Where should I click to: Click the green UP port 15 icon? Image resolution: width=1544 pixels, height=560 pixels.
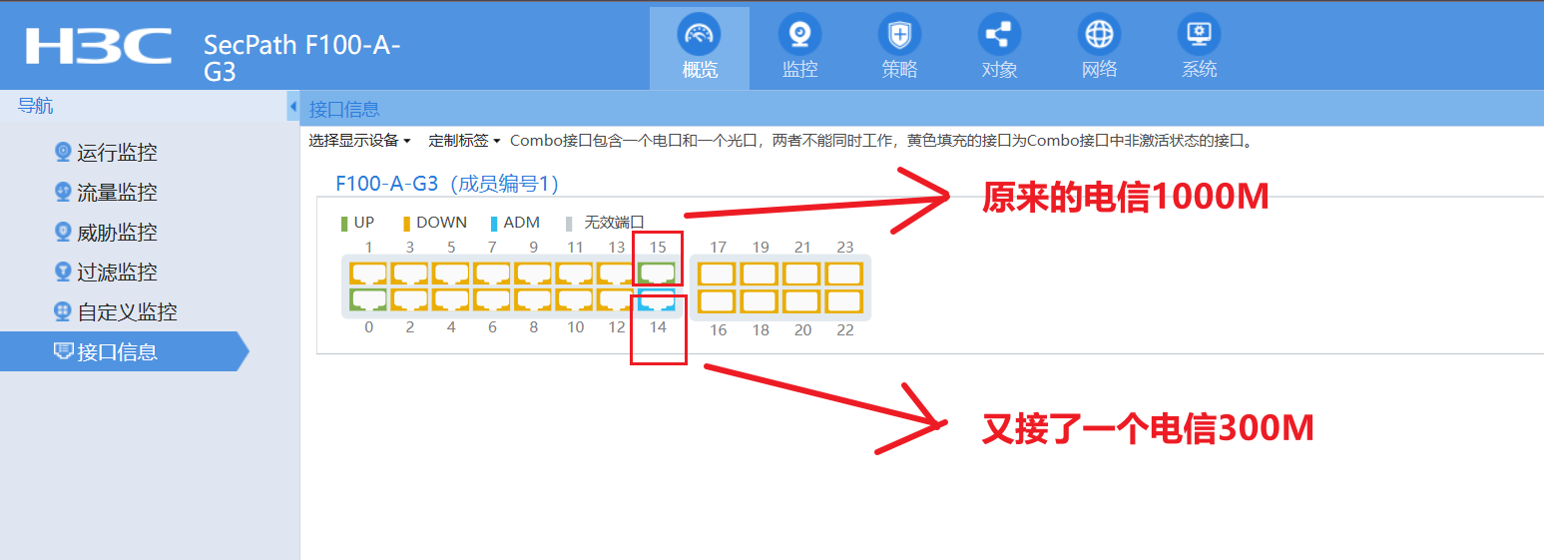click(x=657, y=274)
